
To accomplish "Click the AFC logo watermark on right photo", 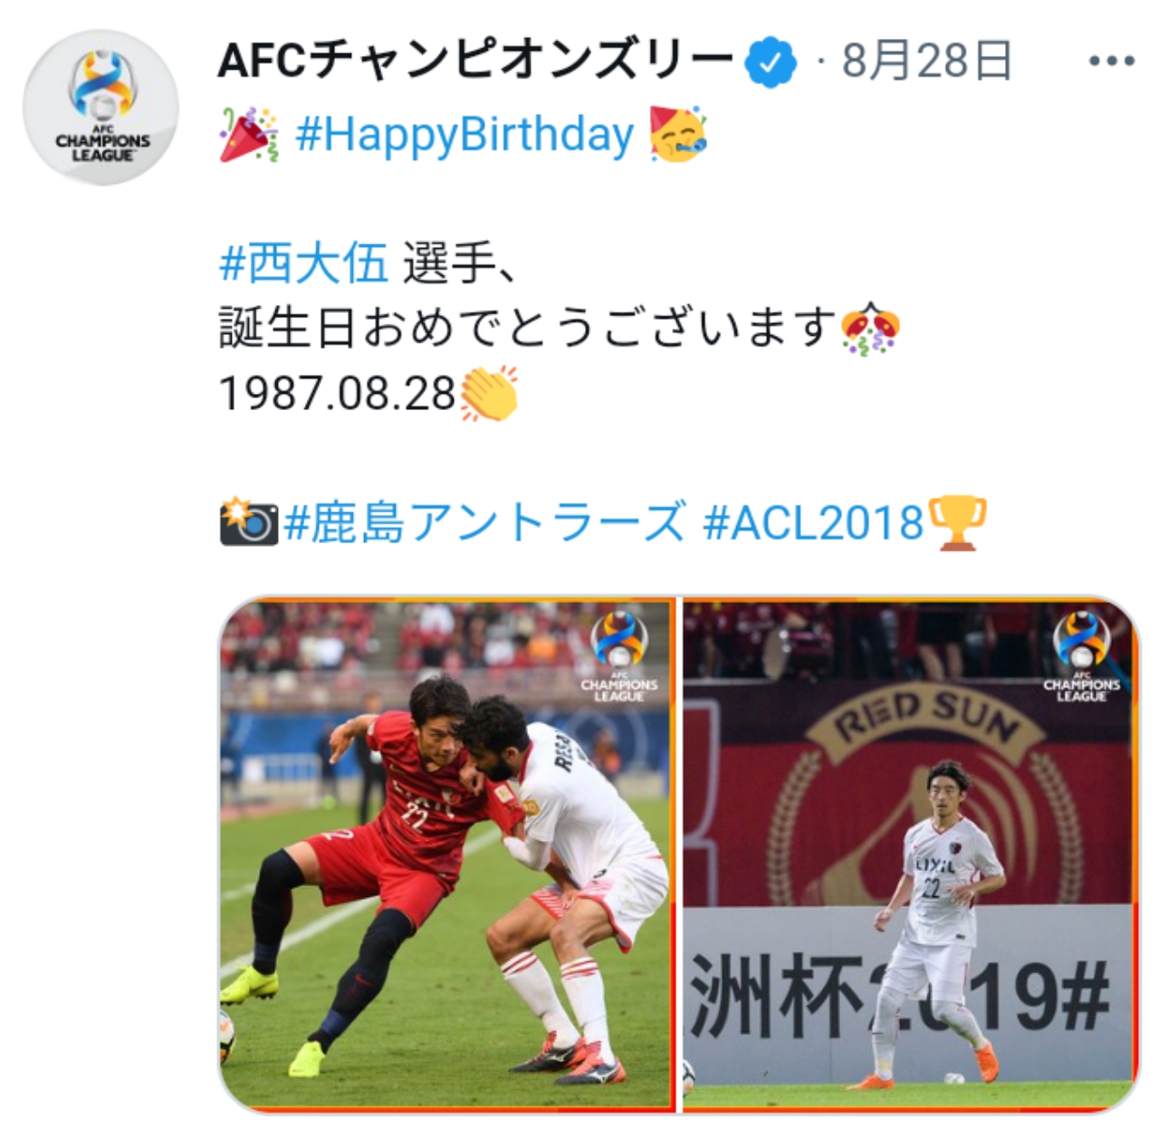I will (1082, 657).
